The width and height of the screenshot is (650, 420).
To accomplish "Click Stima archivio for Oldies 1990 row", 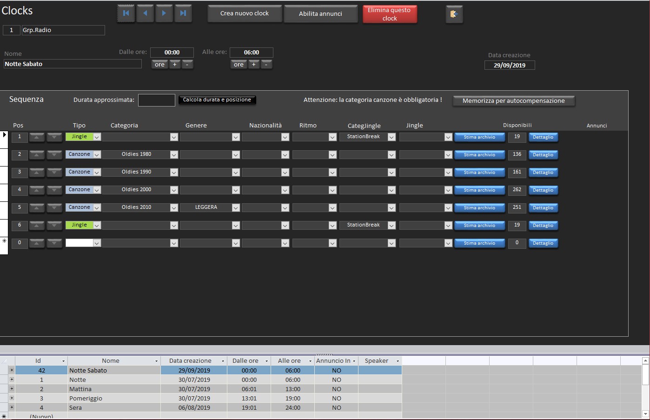I will coord(479,173).
